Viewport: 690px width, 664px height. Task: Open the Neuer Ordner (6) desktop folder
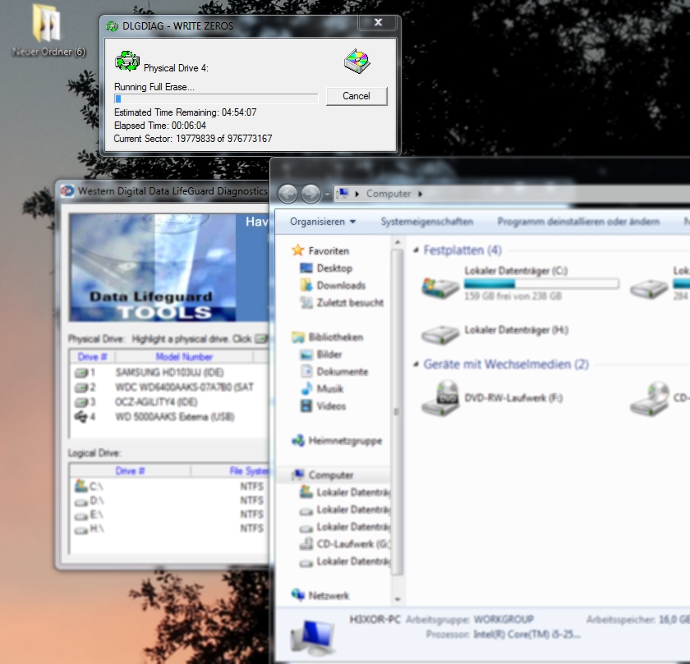click(48, 30)
